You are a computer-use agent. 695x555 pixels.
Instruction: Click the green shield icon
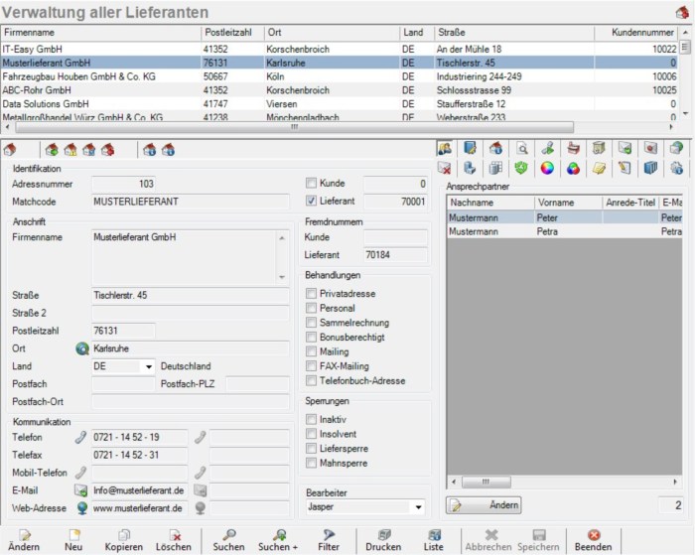521,169
